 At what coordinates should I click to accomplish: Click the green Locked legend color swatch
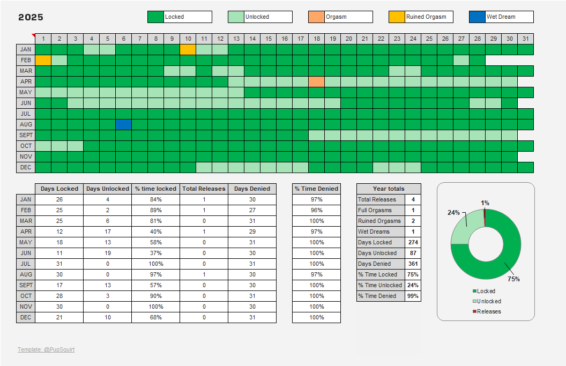[155, 17]
